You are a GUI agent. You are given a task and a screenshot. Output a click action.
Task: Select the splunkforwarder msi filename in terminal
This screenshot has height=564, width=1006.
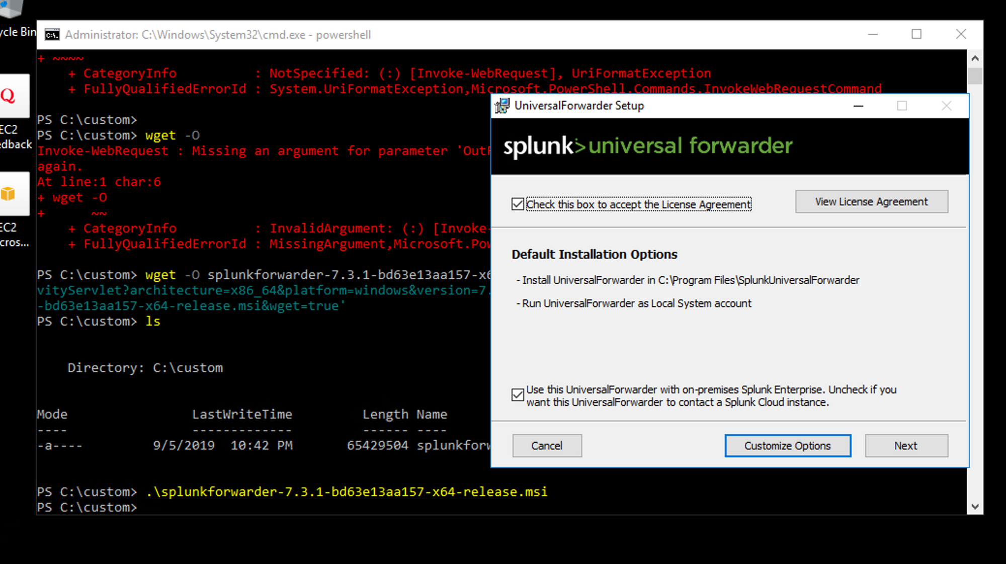coord(346,492)
